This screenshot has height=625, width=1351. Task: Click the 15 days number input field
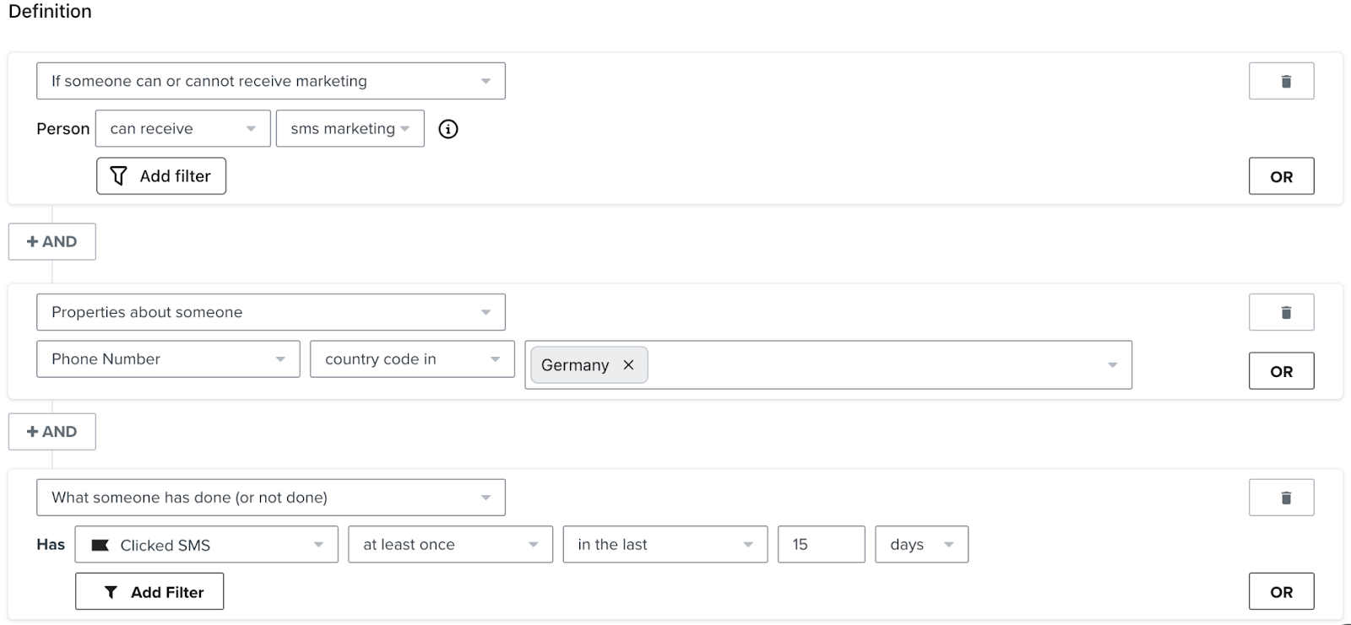[x=821, y=545]
